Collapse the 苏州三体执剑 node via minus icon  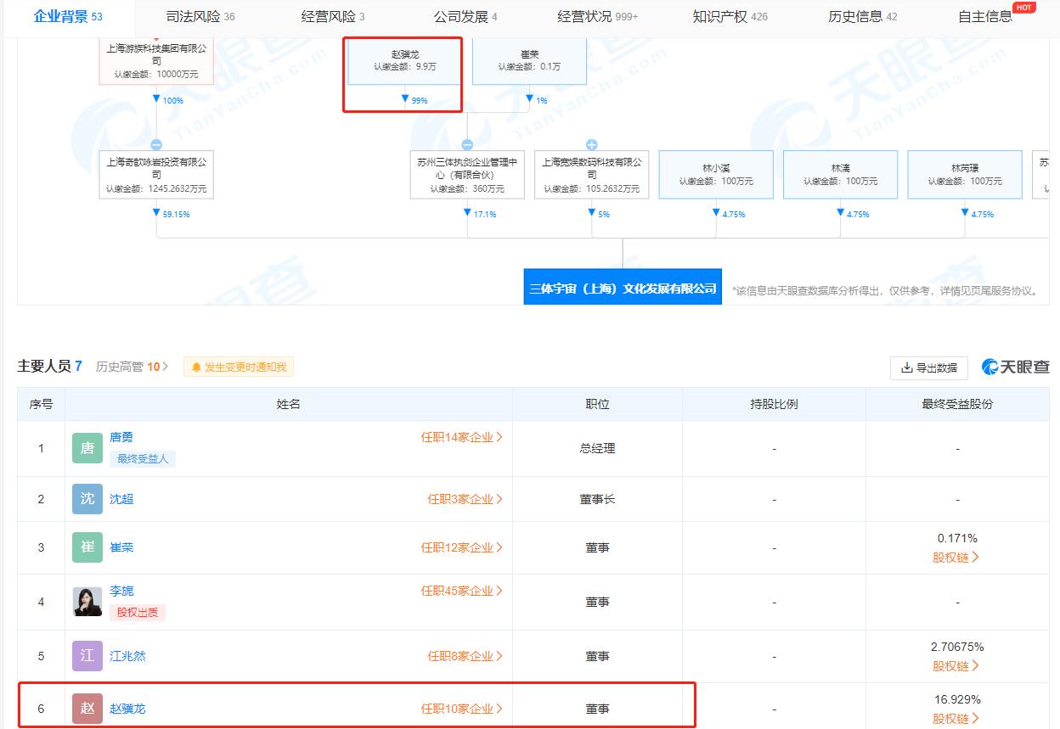pos(466,143)
